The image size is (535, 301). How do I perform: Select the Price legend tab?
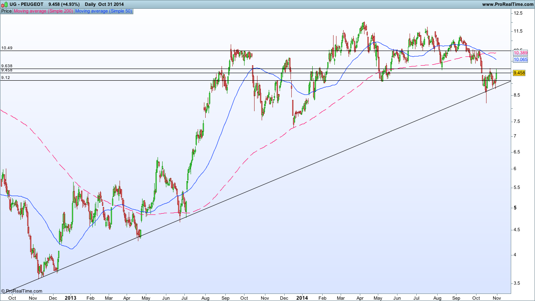[x=6, y=11]
